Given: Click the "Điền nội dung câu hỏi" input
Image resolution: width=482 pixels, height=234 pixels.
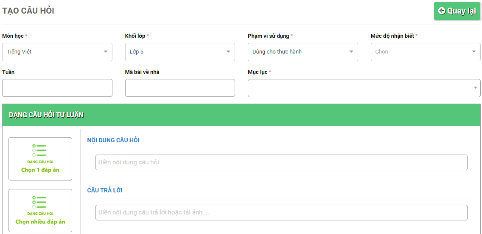Looking at the screenshot, I should click(281, 162).
